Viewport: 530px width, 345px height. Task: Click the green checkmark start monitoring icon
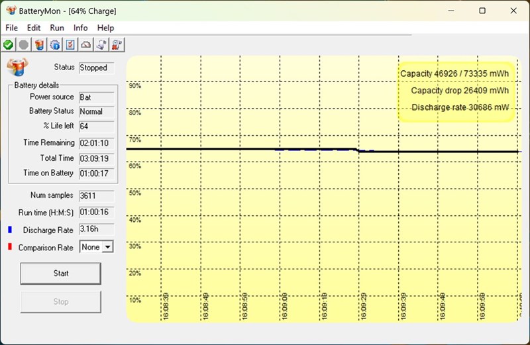[8, 44]
